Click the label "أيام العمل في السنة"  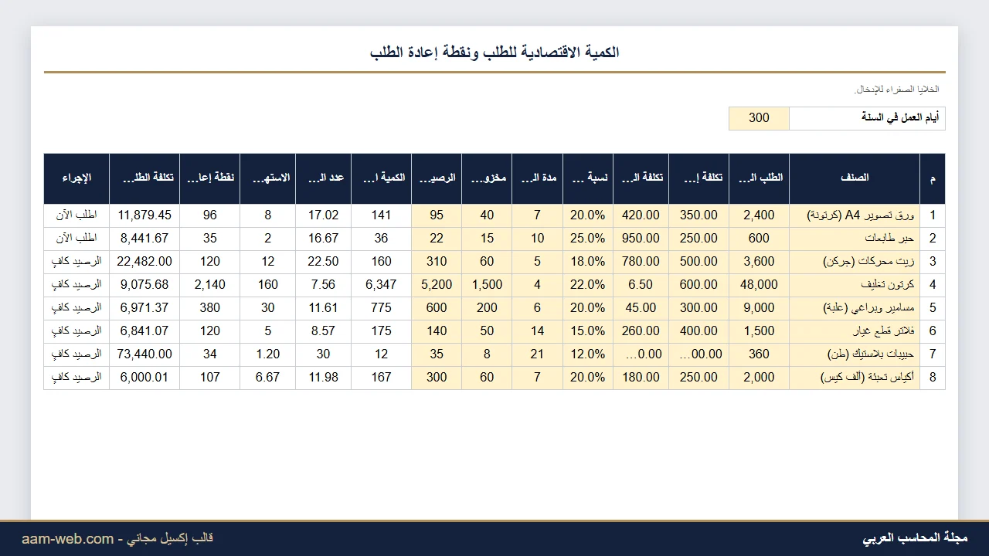pyautogui.click(x=901, y=118)
